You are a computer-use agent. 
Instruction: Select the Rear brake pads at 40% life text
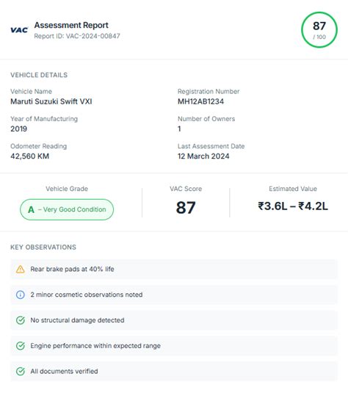click(72, 269)
